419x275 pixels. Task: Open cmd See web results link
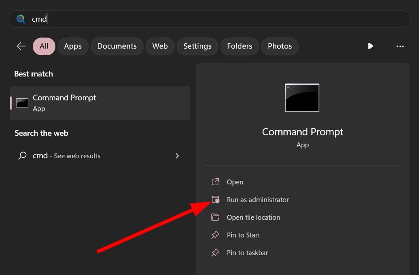(67, 156)
